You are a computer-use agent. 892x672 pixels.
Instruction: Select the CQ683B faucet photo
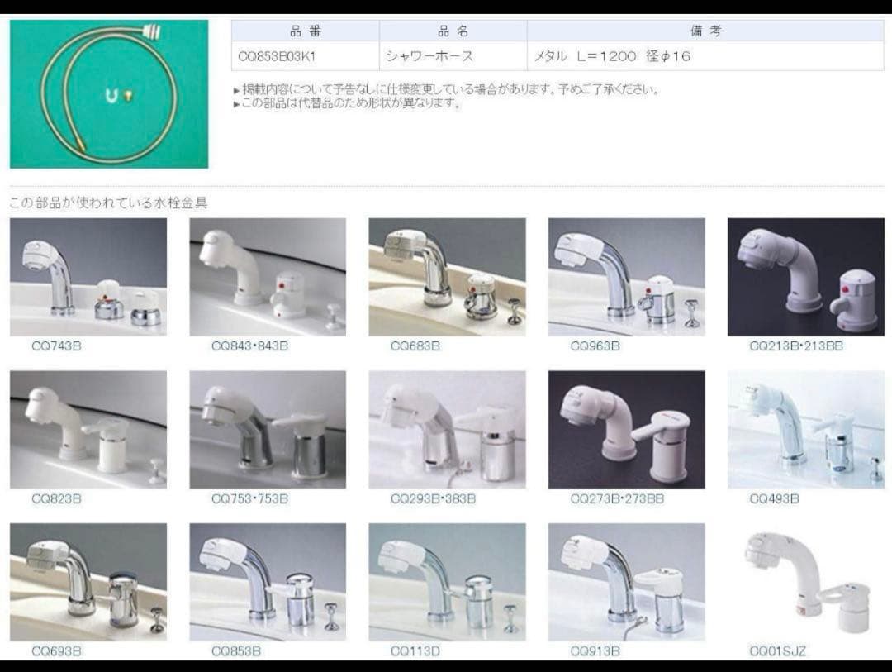point(447,277)
